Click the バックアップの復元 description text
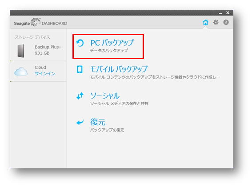Screen dimensions: 252x187 [x=107, y=130]
